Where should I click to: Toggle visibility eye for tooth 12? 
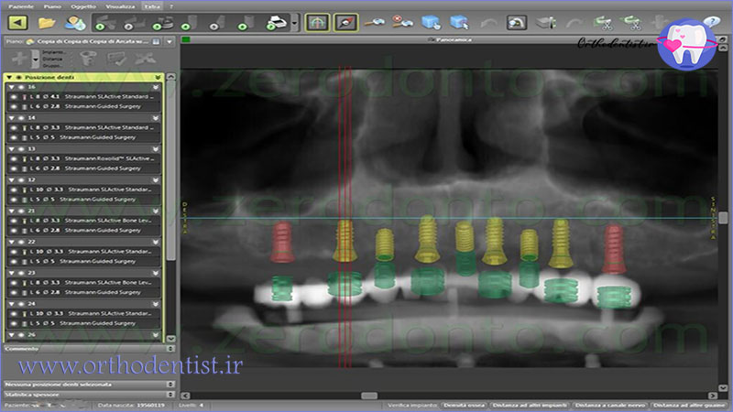coord(21,179)
